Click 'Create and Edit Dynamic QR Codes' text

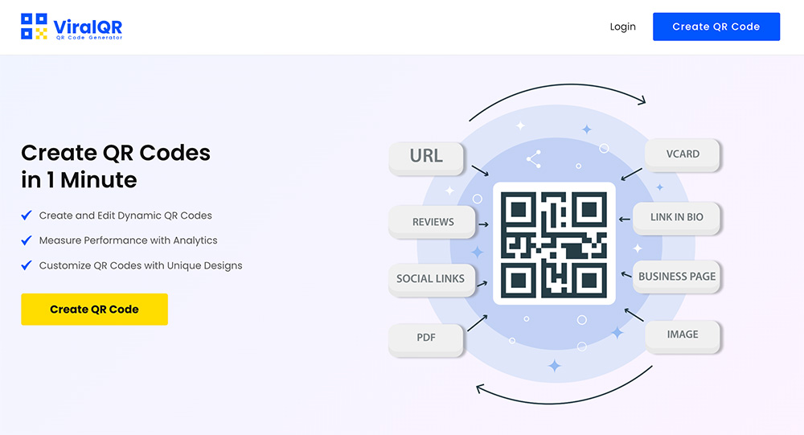click(125, 215)
